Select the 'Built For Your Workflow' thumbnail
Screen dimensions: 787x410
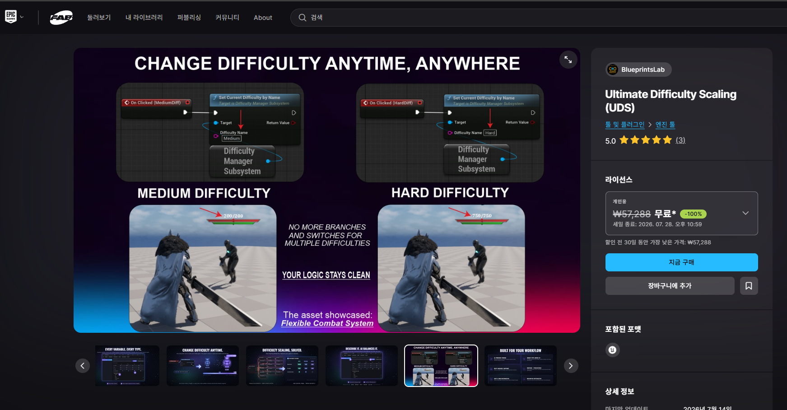point(521,366)
